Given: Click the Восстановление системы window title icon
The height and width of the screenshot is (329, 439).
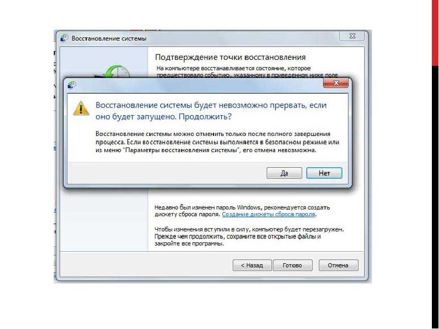Looking at the screenshot, I should (x=64, y=38).
